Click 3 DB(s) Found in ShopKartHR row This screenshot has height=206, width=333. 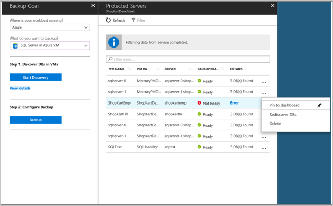[x=242, y=114]
